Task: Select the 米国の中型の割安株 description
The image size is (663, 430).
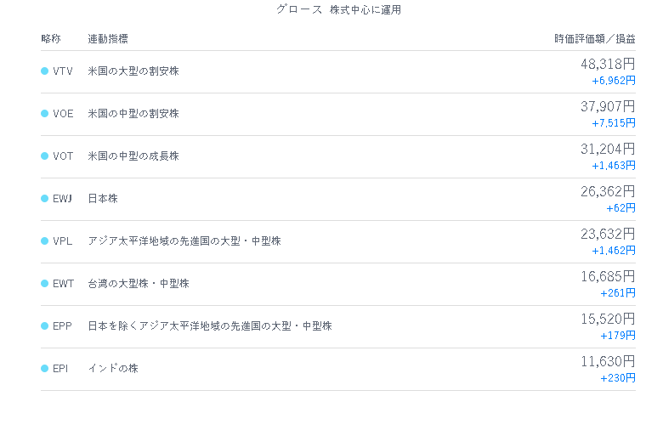Action: [133, 113]
